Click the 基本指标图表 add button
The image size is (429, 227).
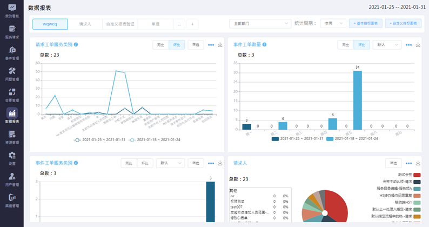pos(366,24)
